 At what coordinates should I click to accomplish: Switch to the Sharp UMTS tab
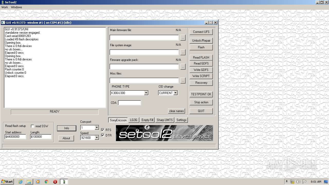(x=165, y=120)
